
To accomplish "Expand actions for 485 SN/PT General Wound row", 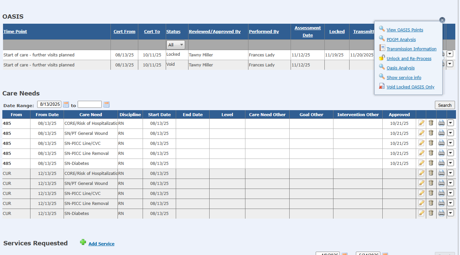I will (x=450, y=133).
